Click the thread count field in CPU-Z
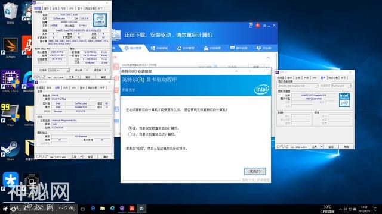The width and height of the screenshot is (382, 214). 105,70
